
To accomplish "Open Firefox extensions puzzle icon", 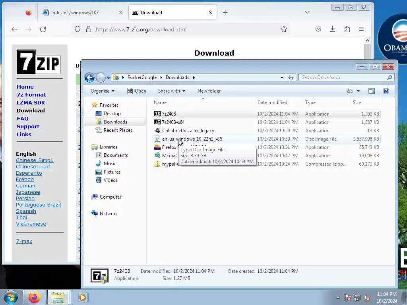I will [347, 29].
